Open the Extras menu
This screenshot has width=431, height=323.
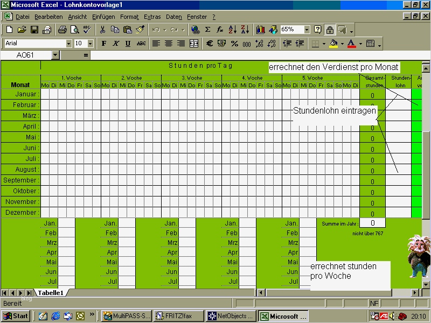(152, 17)
